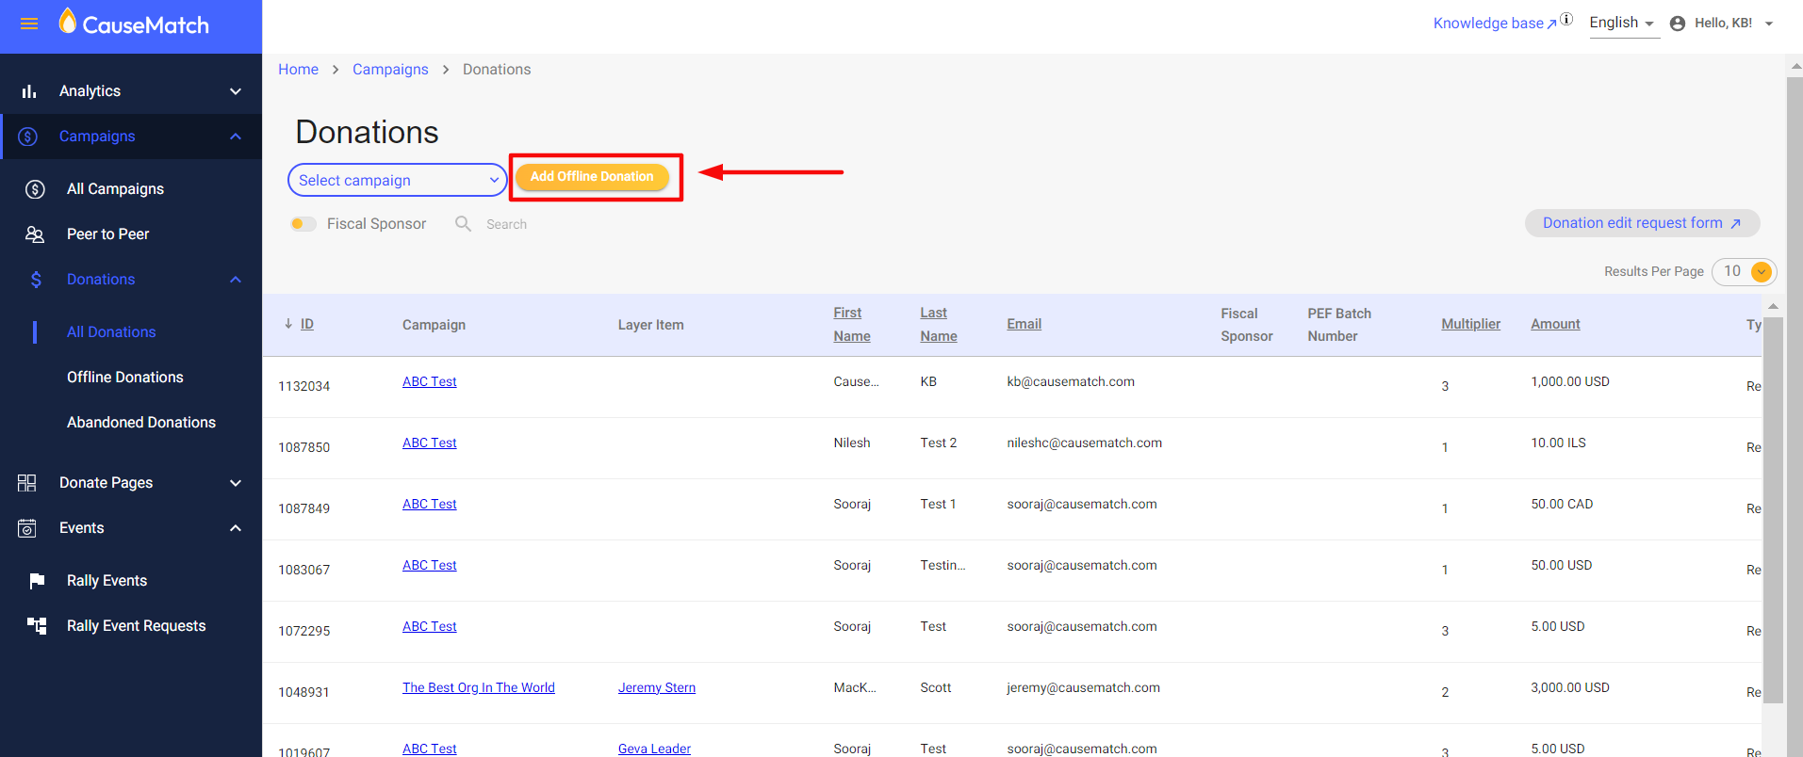Sort table by ID column header

307,324
